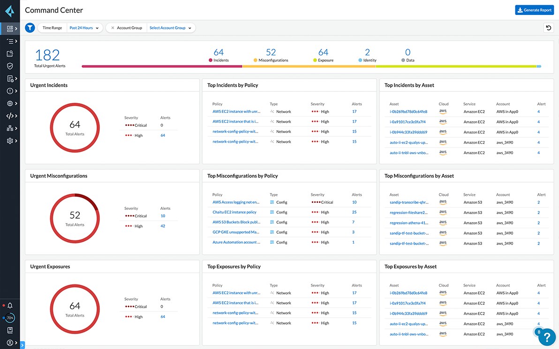This screenshot has height=349, width=559.
Task: Click the blue filter funnel icon
Action: click(30, 28)
